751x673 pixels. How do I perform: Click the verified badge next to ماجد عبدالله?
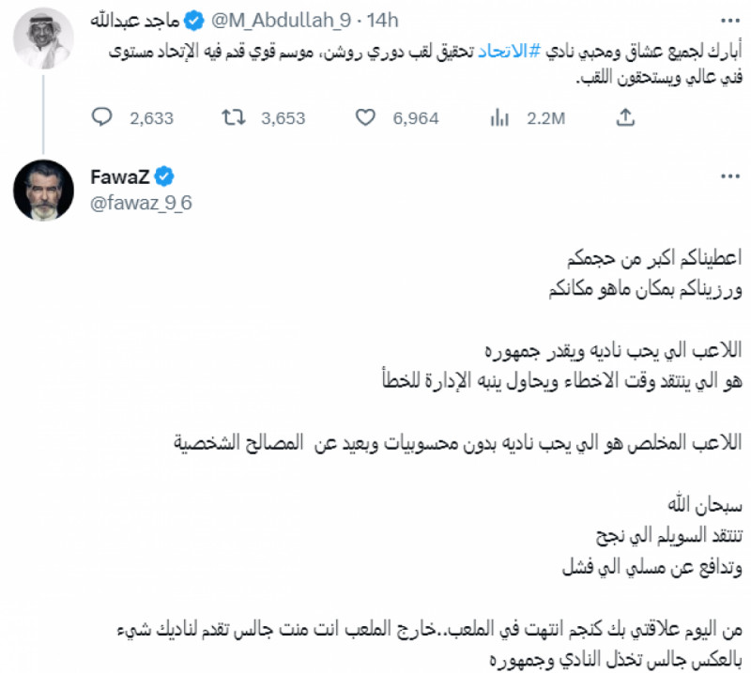coord(192,16)
